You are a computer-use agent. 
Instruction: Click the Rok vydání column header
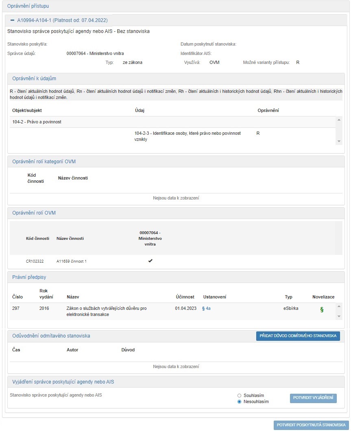(47, 294)
